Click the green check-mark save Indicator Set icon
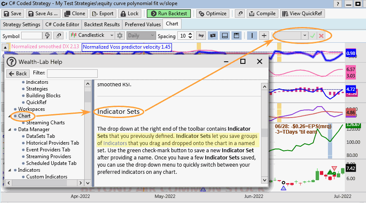 [312, 36]
